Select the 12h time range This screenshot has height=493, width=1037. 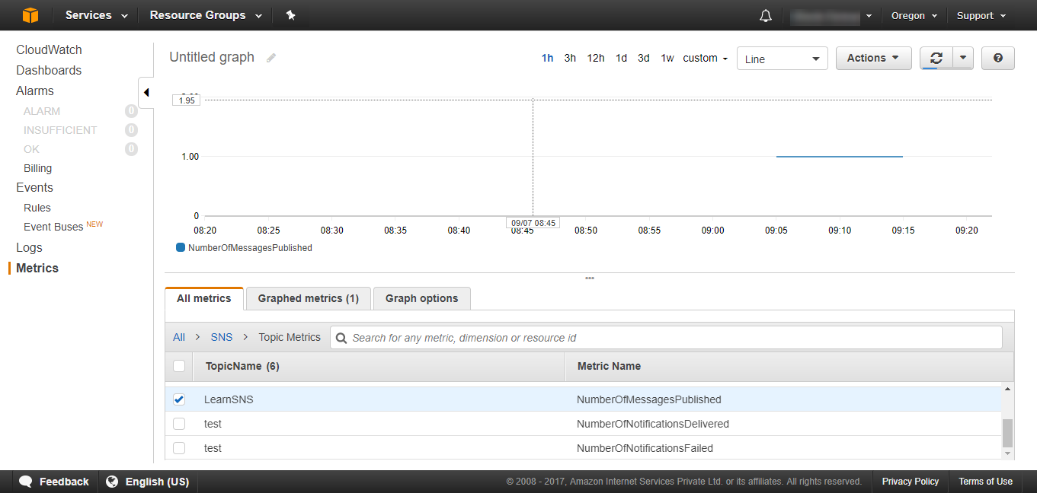tap(596, 58)
